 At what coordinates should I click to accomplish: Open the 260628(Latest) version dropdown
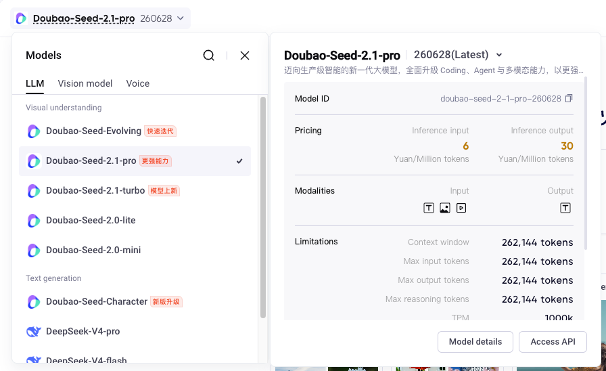[x=458, y=55]
